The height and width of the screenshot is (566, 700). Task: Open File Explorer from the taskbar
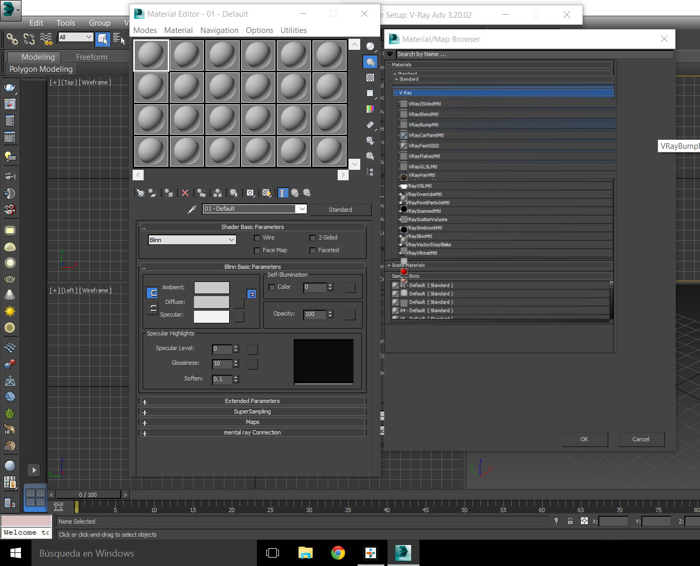pos(305,553)
